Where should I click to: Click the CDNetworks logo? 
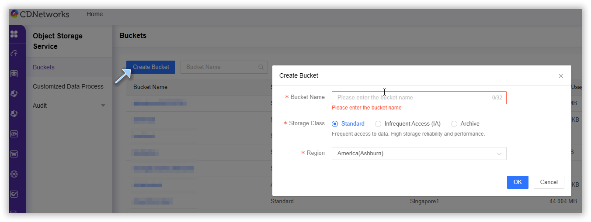point(40,14)
